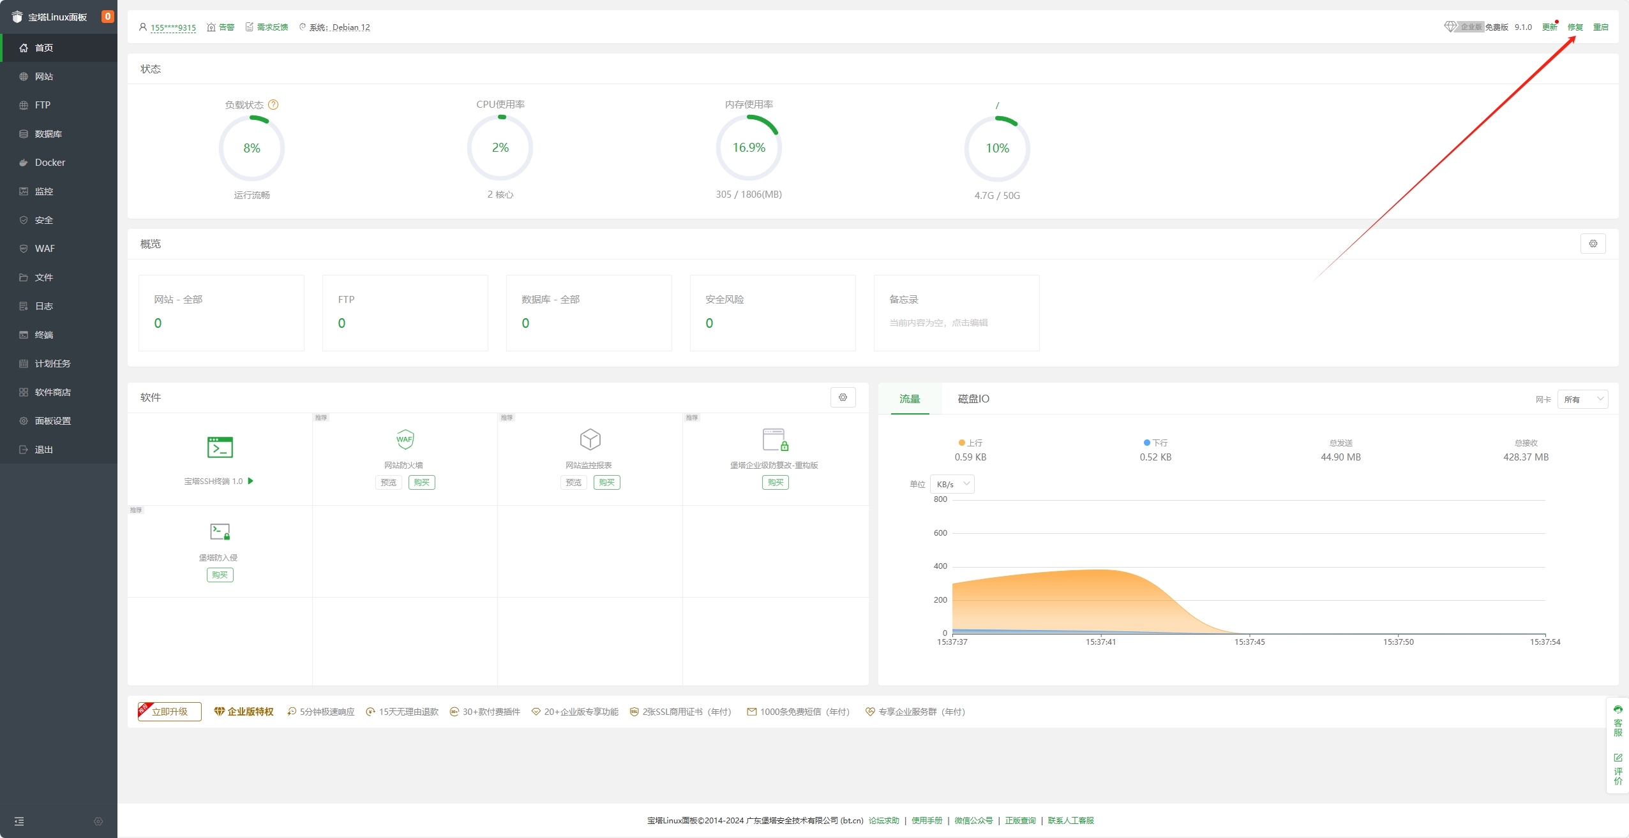The height and width of the screenshot is (838, 1629).
Task: Expand the 网卡 所有 dropdown
Action: coord(1582,399)
